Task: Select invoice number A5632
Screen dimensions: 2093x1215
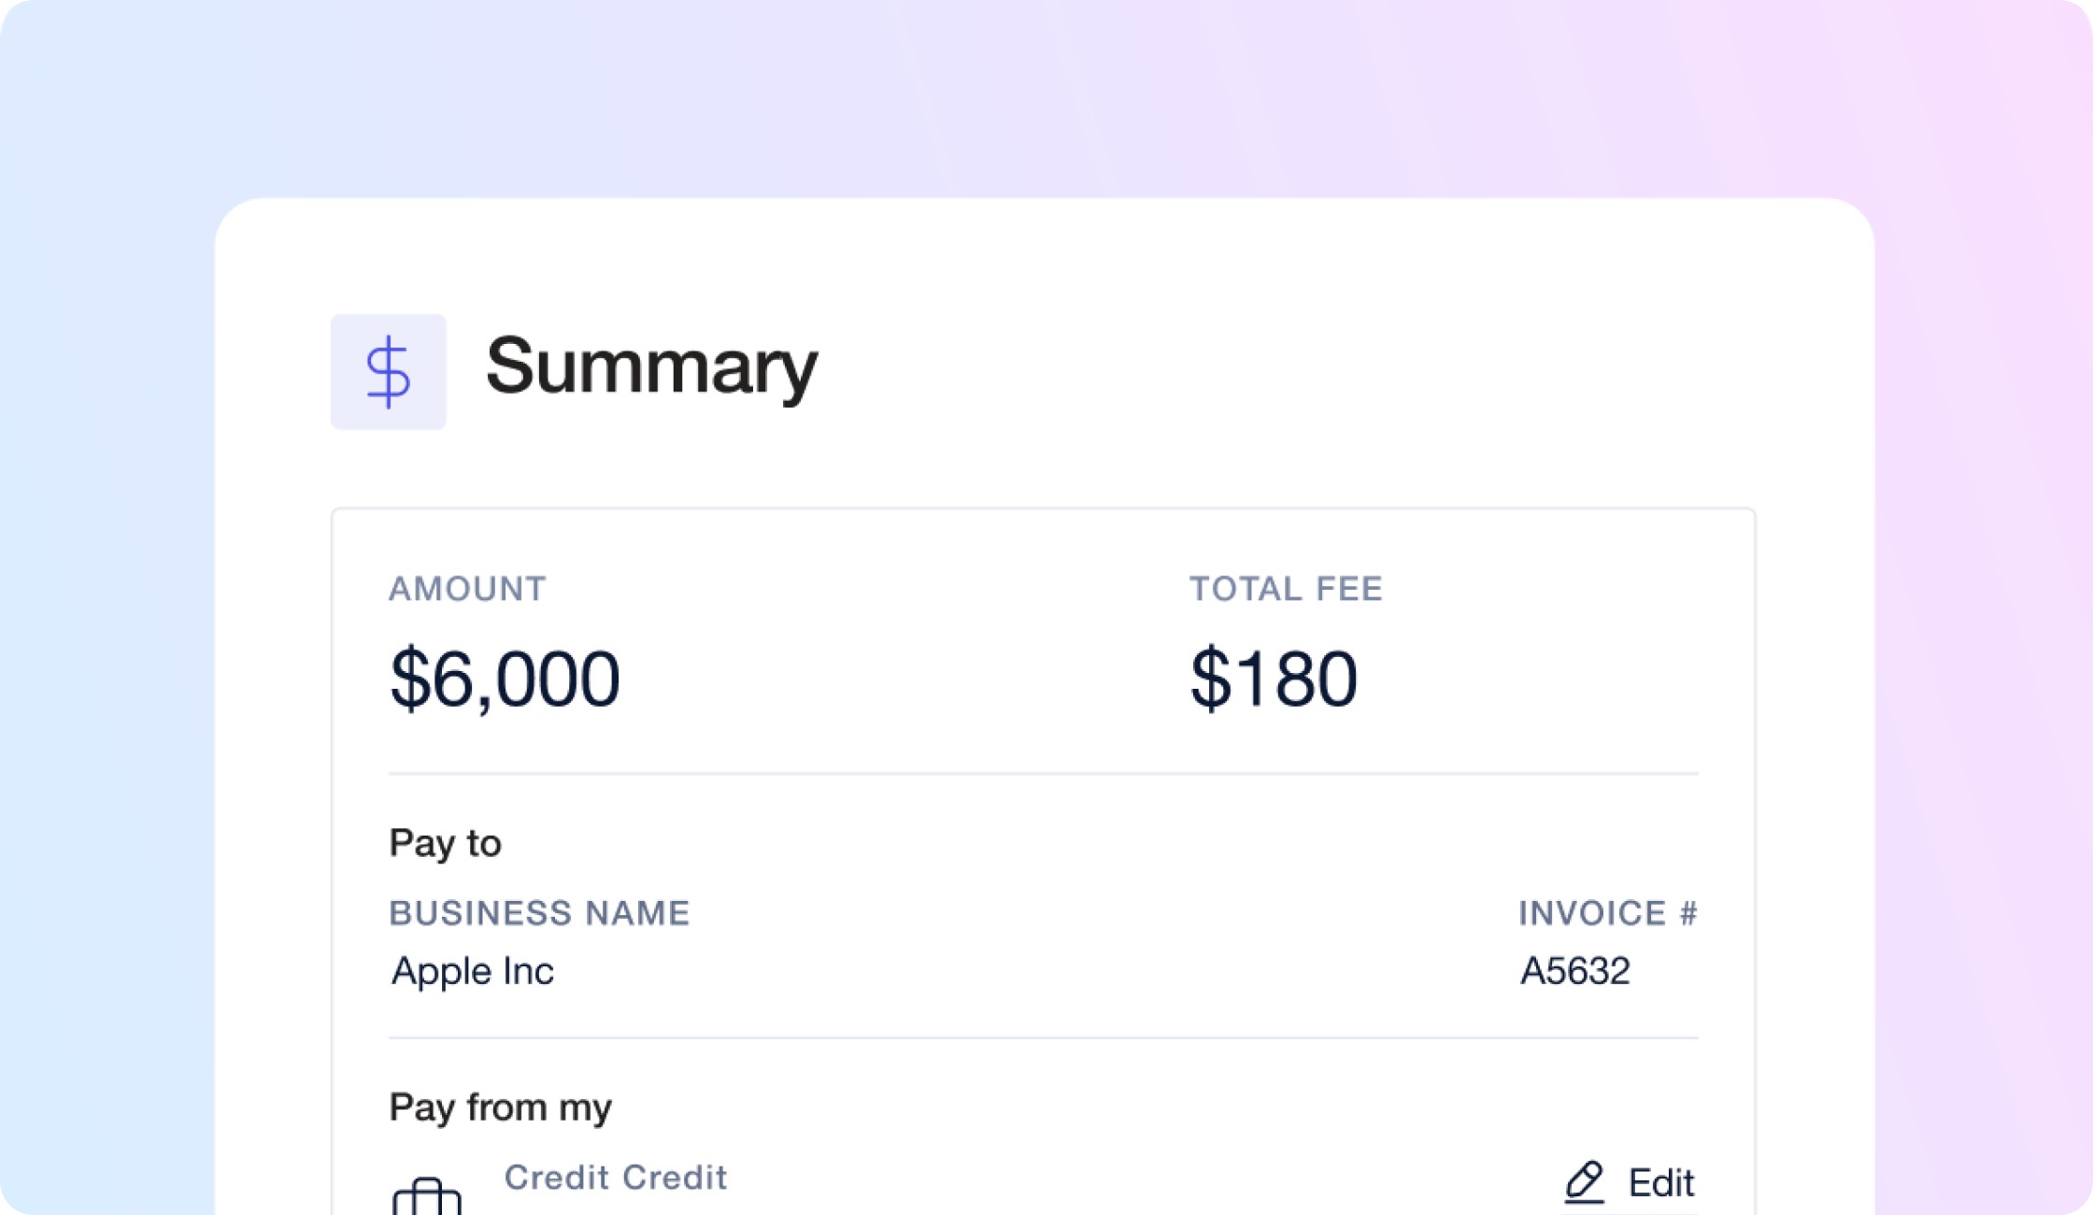Action: [x=1574, y=971]
